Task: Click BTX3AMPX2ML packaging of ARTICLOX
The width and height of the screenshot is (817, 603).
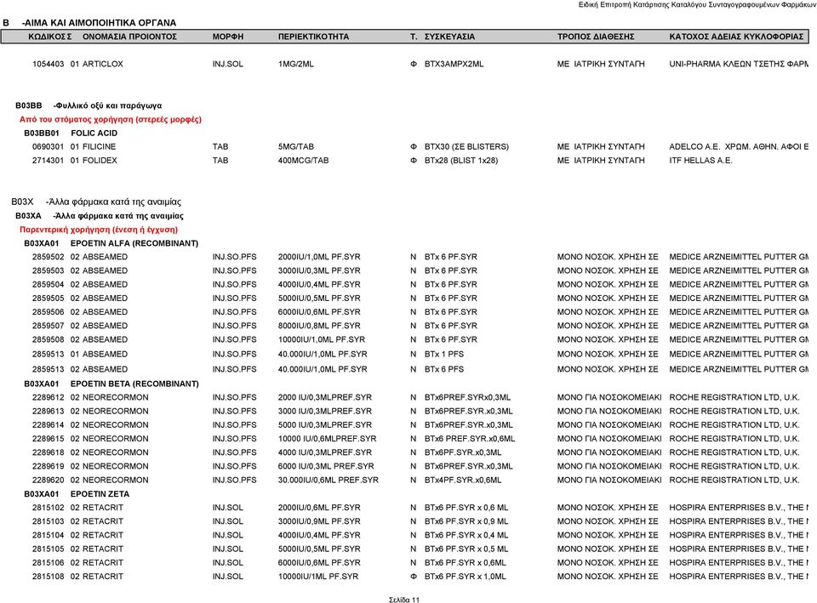Action: click(454, 64)
